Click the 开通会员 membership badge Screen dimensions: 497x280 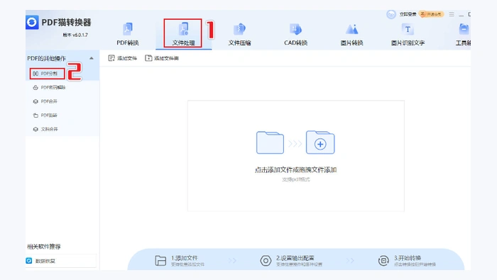click(x=431, y=14)
